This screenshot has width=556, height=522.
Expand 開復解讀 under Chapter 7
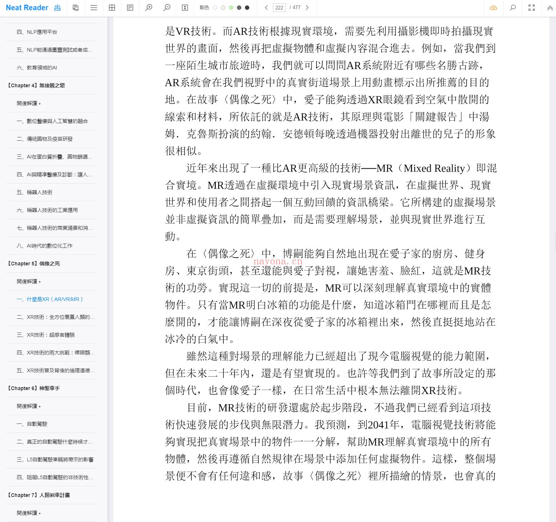click(29, 513)
